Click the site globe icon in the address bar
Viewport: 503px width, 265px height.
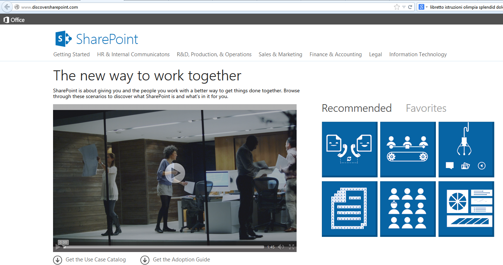17,7
